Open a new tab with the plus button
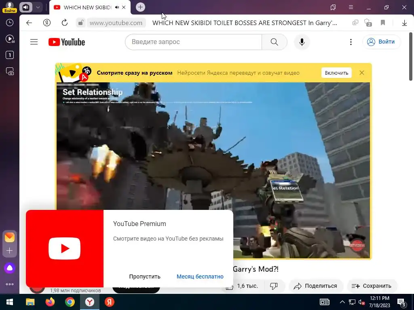This screenshot has height=310, width=414. tap(140, 7)
